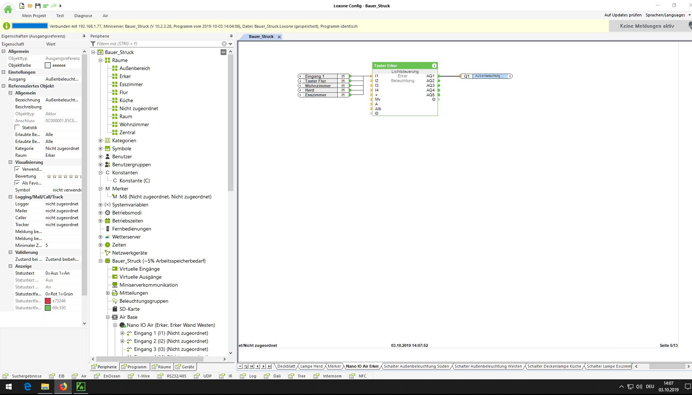Click the info icon on Taster Erker block
This screenshot has height=395, width=692.
pyautogui.click(x=434, y=66)
